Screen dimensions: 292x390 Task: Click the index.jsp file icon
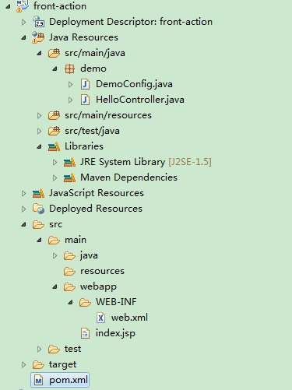[x=85, y=333]
